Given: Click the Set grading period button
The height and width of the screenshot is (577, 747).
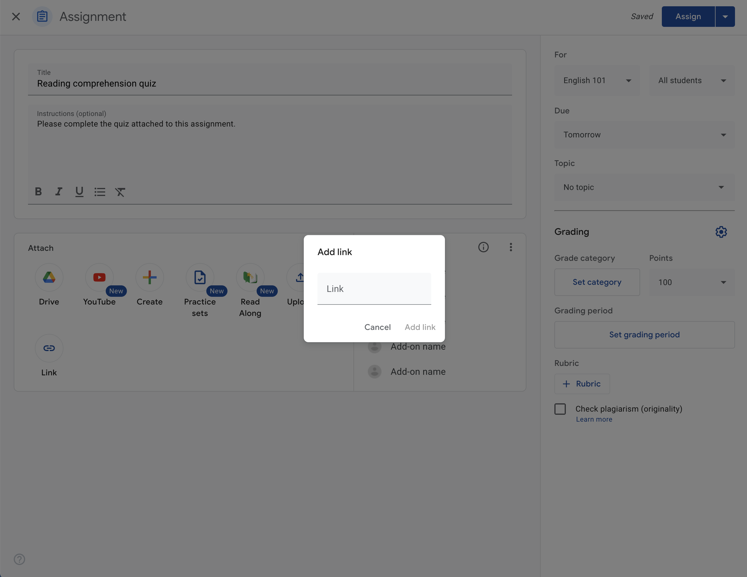Looking at the screenshot, I should tap(644, 334).
